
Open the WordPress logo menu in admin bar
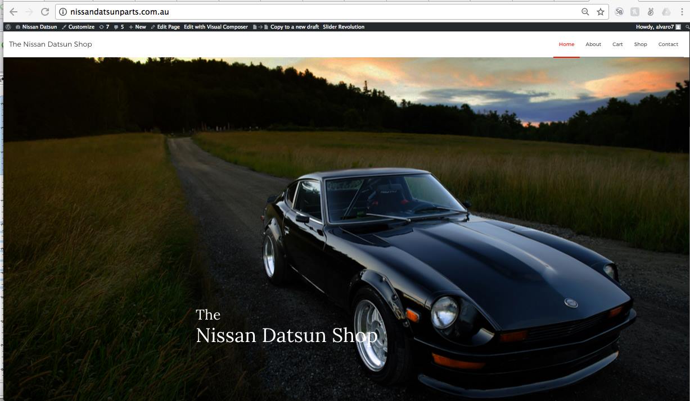pos(8,27)
